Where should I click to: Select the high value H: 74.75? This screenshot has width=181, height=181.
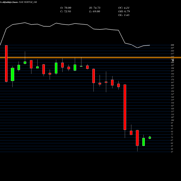point(95,8)
